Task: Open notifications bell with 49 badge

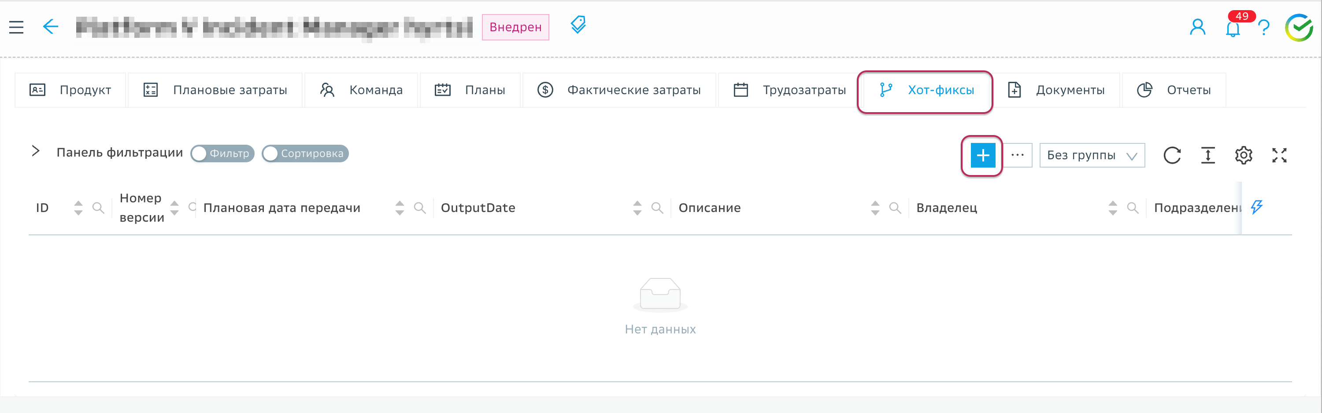Action: click(x=1233, y=28)
